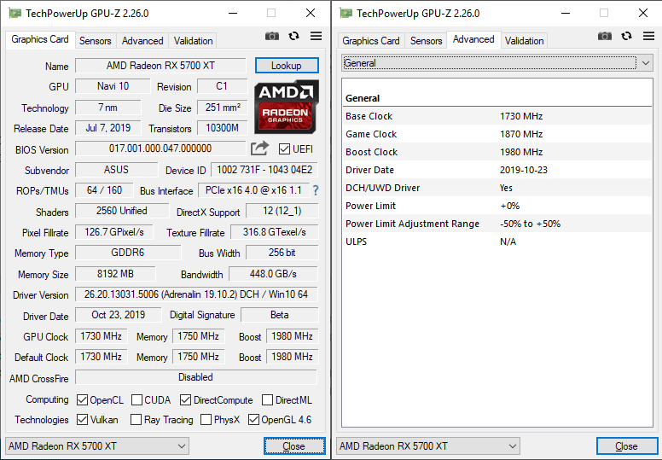Select the Base Clock row in Advanced list
662x460 pixels.
click(x=497, y=116)
